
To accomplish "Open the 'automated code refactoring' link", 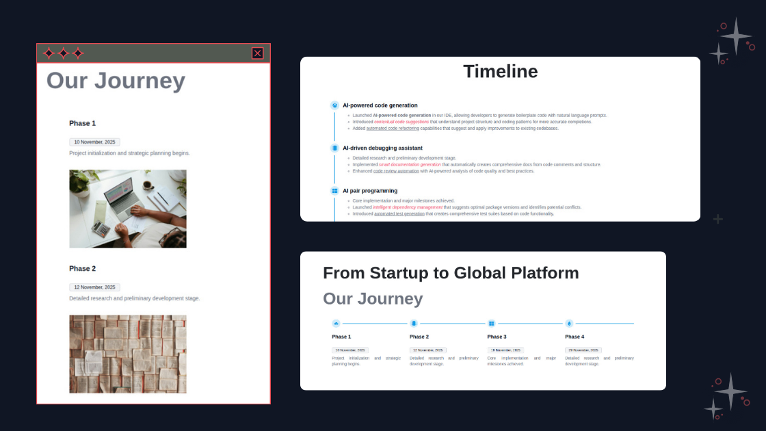I will pos(393,129).
